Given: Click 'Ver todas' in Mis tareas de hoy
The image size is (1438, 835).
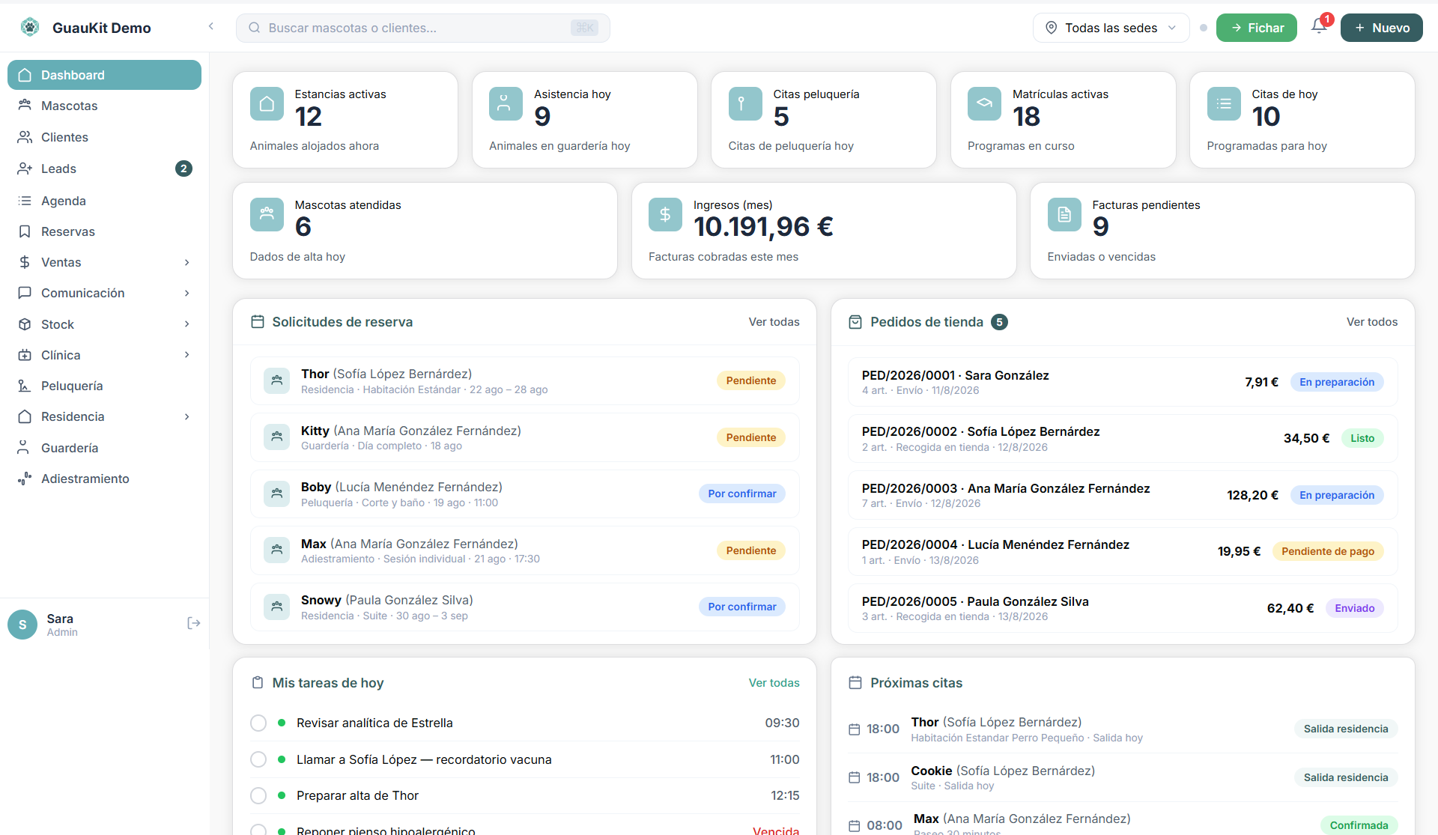Looking at the screenshot, I should [x=774, y=683].
